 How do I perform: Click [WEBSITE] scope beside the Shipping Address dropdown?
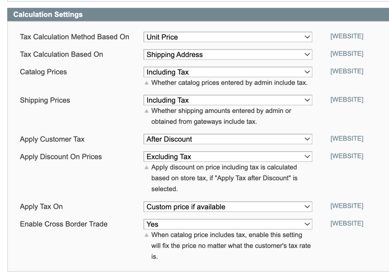(x=347, y=54)
